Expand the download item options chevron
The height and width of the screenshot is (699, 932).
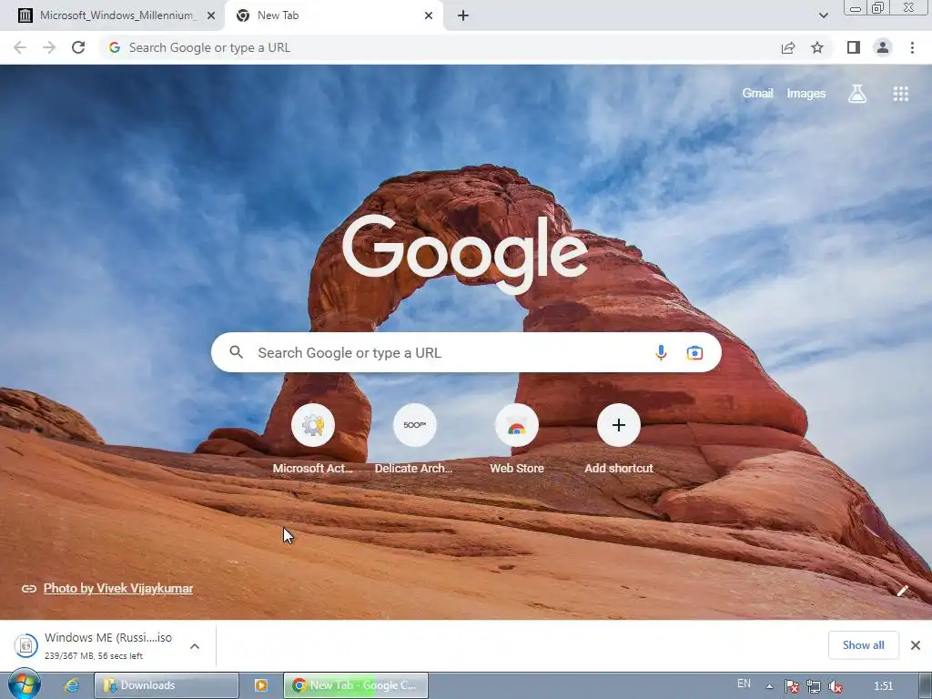coord(195,645)
